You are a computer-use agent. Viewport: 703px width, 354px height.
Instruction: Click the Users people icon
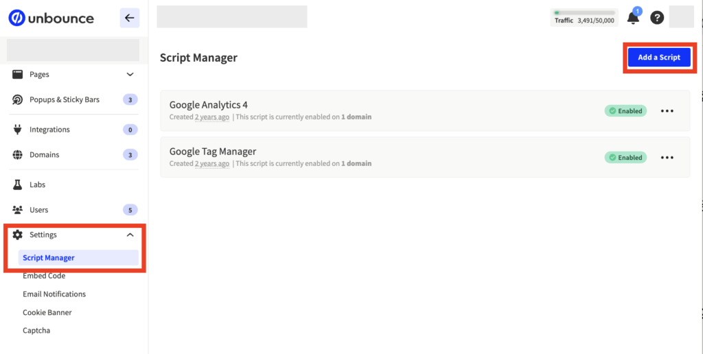18,210
